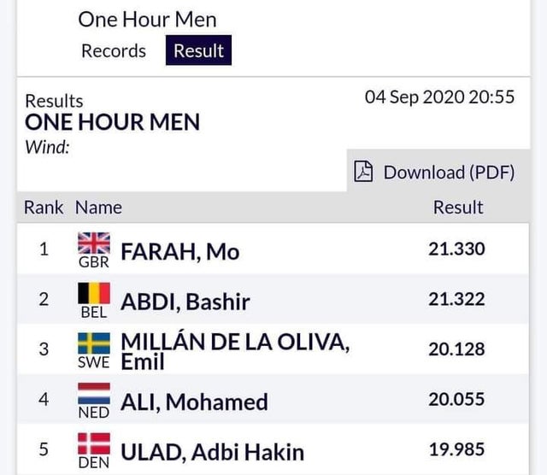This screenshot has height=475, width=547.
Task: Click the PDF document icon
Action: 363,171
